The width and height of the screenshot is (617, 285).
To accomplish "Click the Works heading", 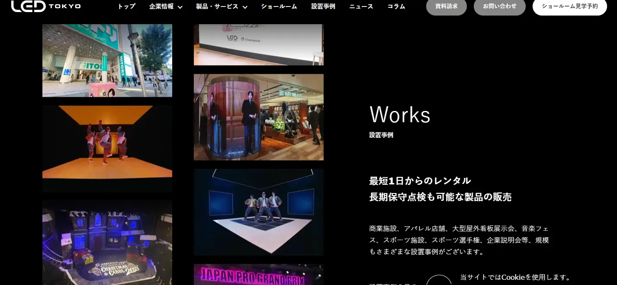I will [x=399, y=115].
